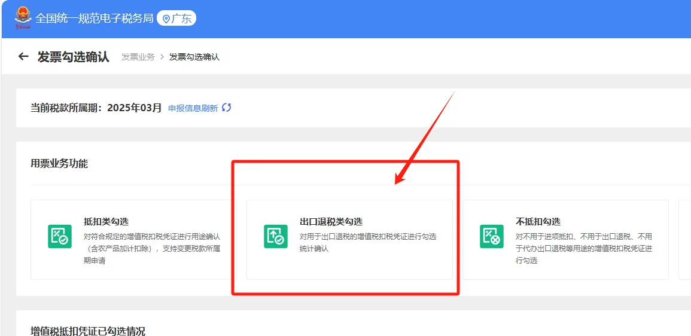Click 抵扣类勾选 description text
Viewport: 691px width, 336px height.
pyautogui.click(x=152, y=248)
